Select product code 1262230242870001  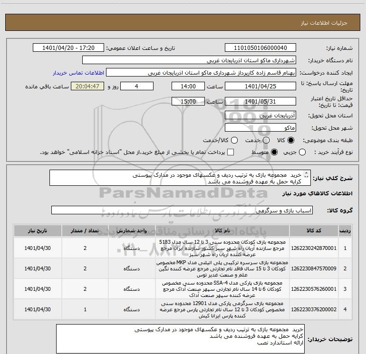[x=314, y=248]
